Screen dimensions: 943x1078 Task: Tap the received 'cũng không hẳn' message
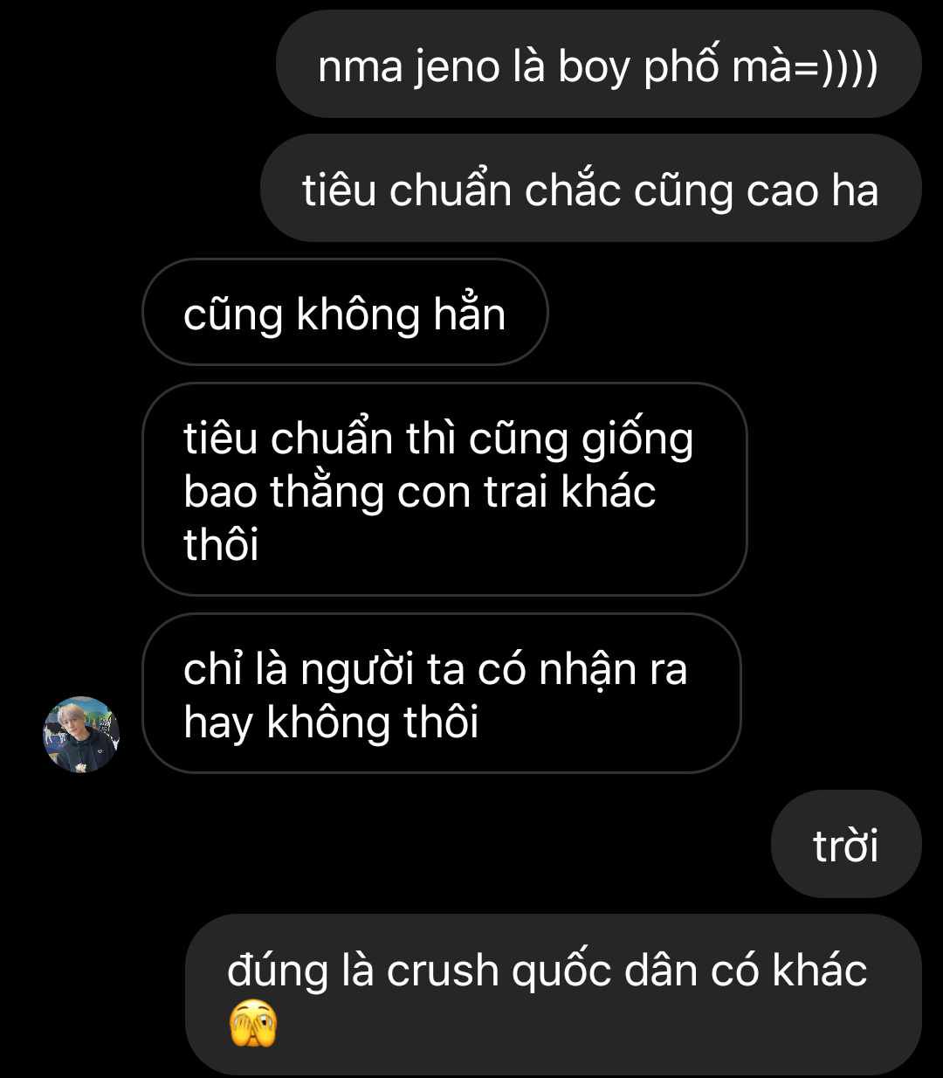point(345,312)
